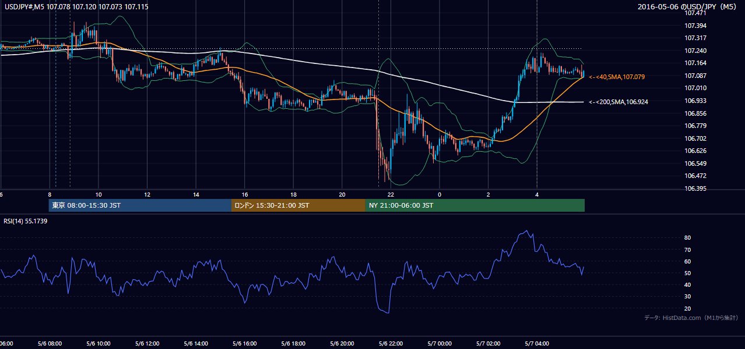This screenshot has height=349, width=745.
Task: Click the hour 16 tick under price chart
Action: 245,194
